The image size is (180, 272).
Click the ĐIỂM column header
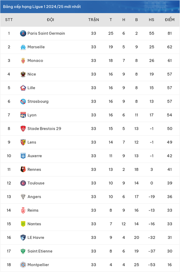coord(170,19)
